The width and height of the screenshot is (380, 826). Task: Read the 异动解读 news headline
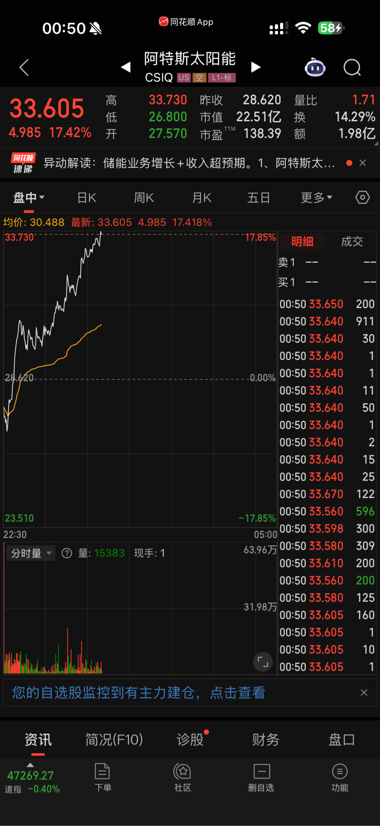189,163
